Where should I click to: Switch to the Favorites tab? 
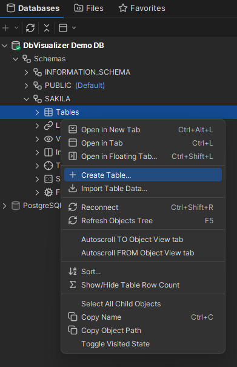coord(142,8)
